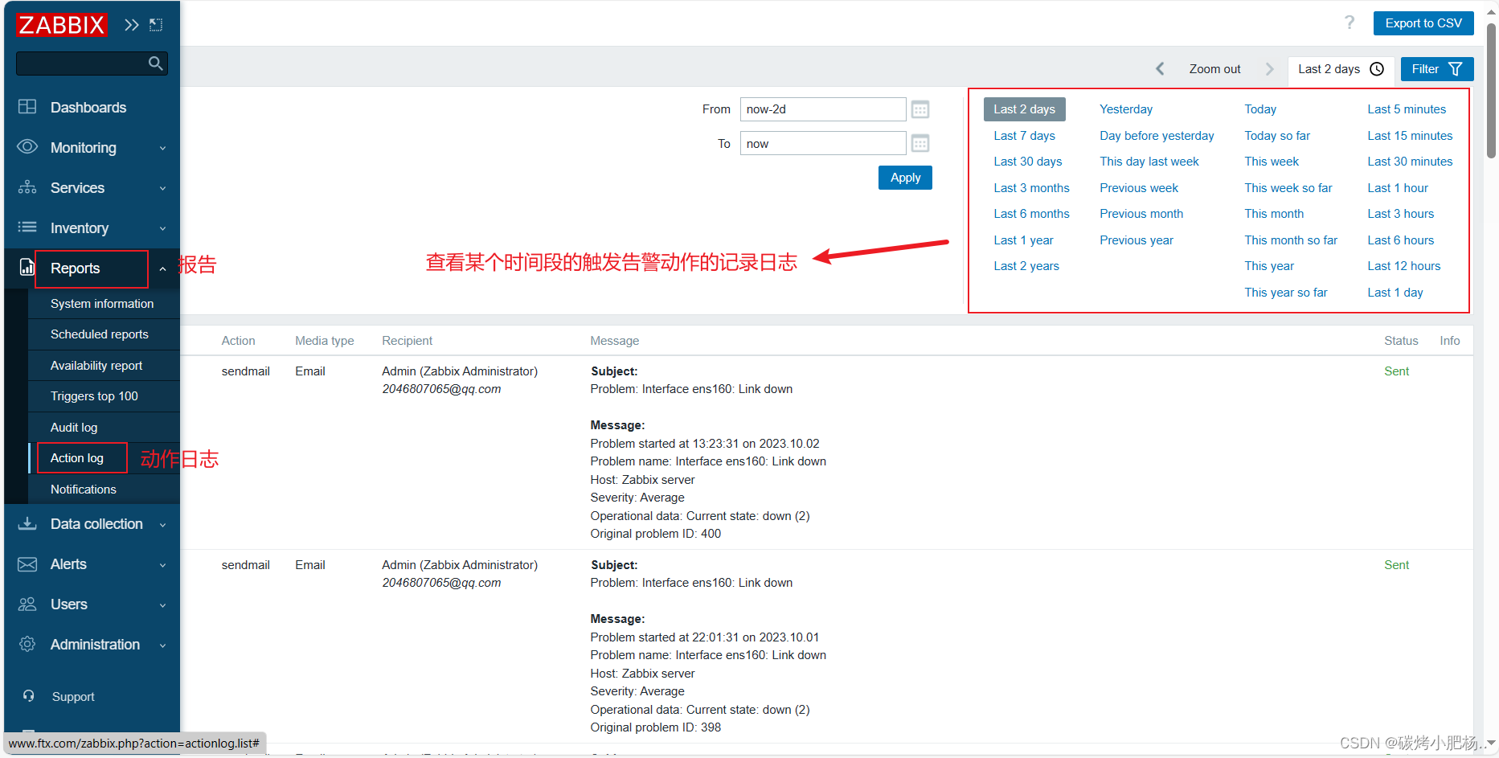Click Export to CSV button
Image resolution: width=1499 pixels, height=758 pixels.
(1423, 23)
